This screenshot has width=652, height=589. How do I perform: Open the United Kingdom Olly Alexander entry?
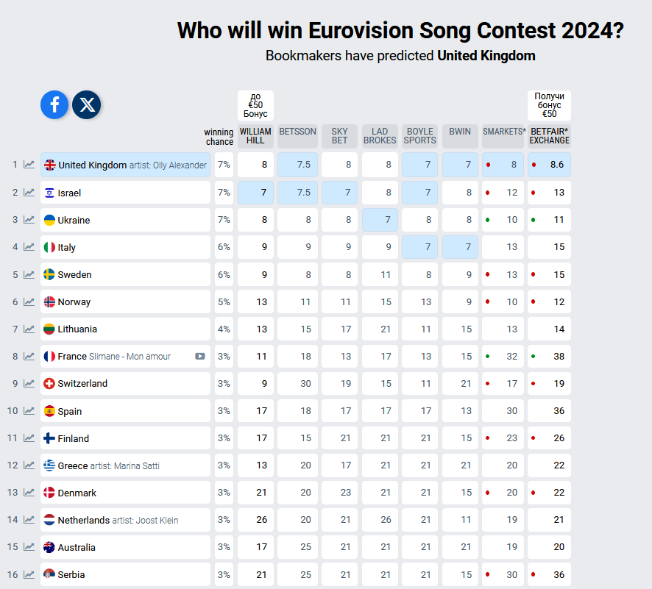click(x=125, y=165)
